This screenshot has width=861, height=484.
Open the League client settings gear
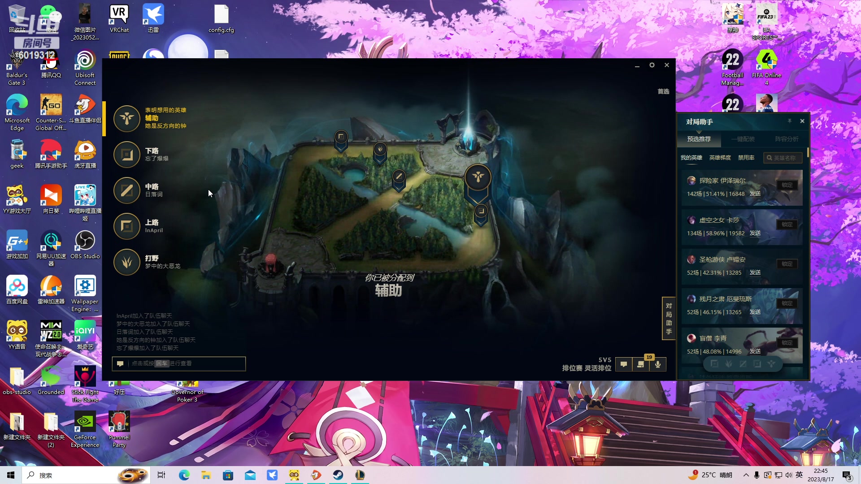652,65
